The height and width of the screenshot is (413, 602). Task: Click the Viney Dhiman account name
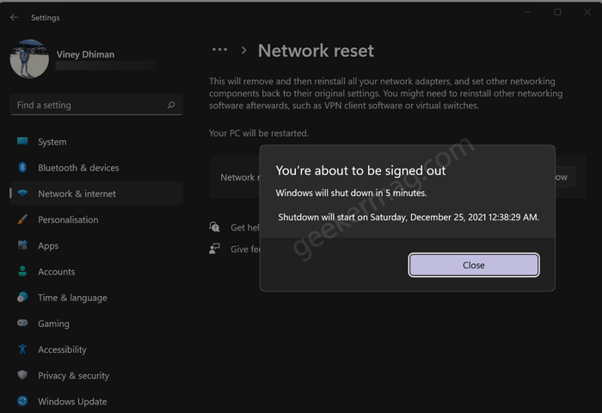85,54
